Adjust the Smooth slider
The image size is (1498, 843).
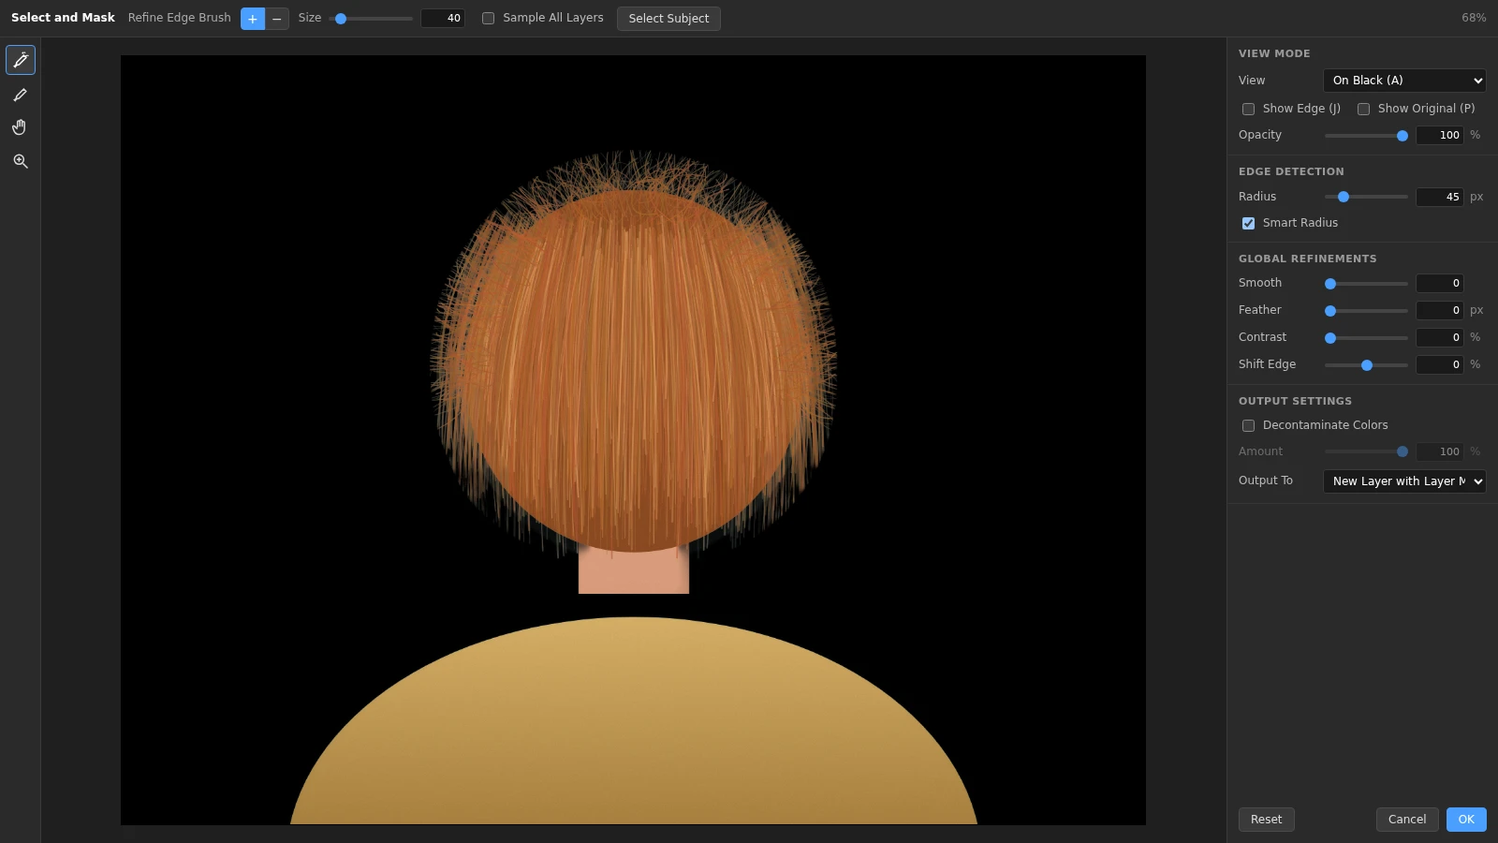[1366, 284]
